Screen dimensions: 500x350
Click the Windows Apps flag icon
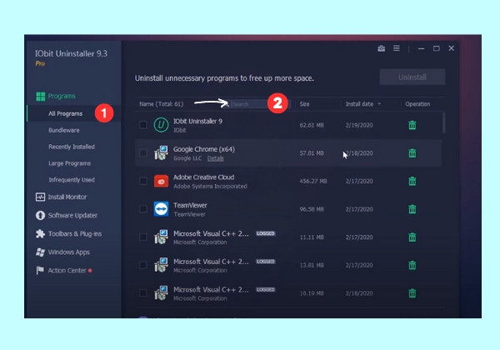coord(40,252)
